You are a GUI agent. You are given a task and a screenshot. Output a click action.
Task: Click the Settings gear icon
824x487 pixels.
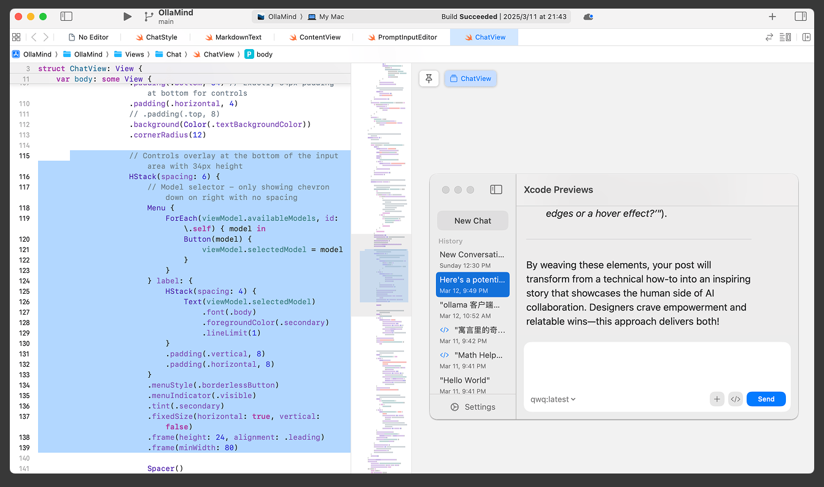(x=455, y=407)
